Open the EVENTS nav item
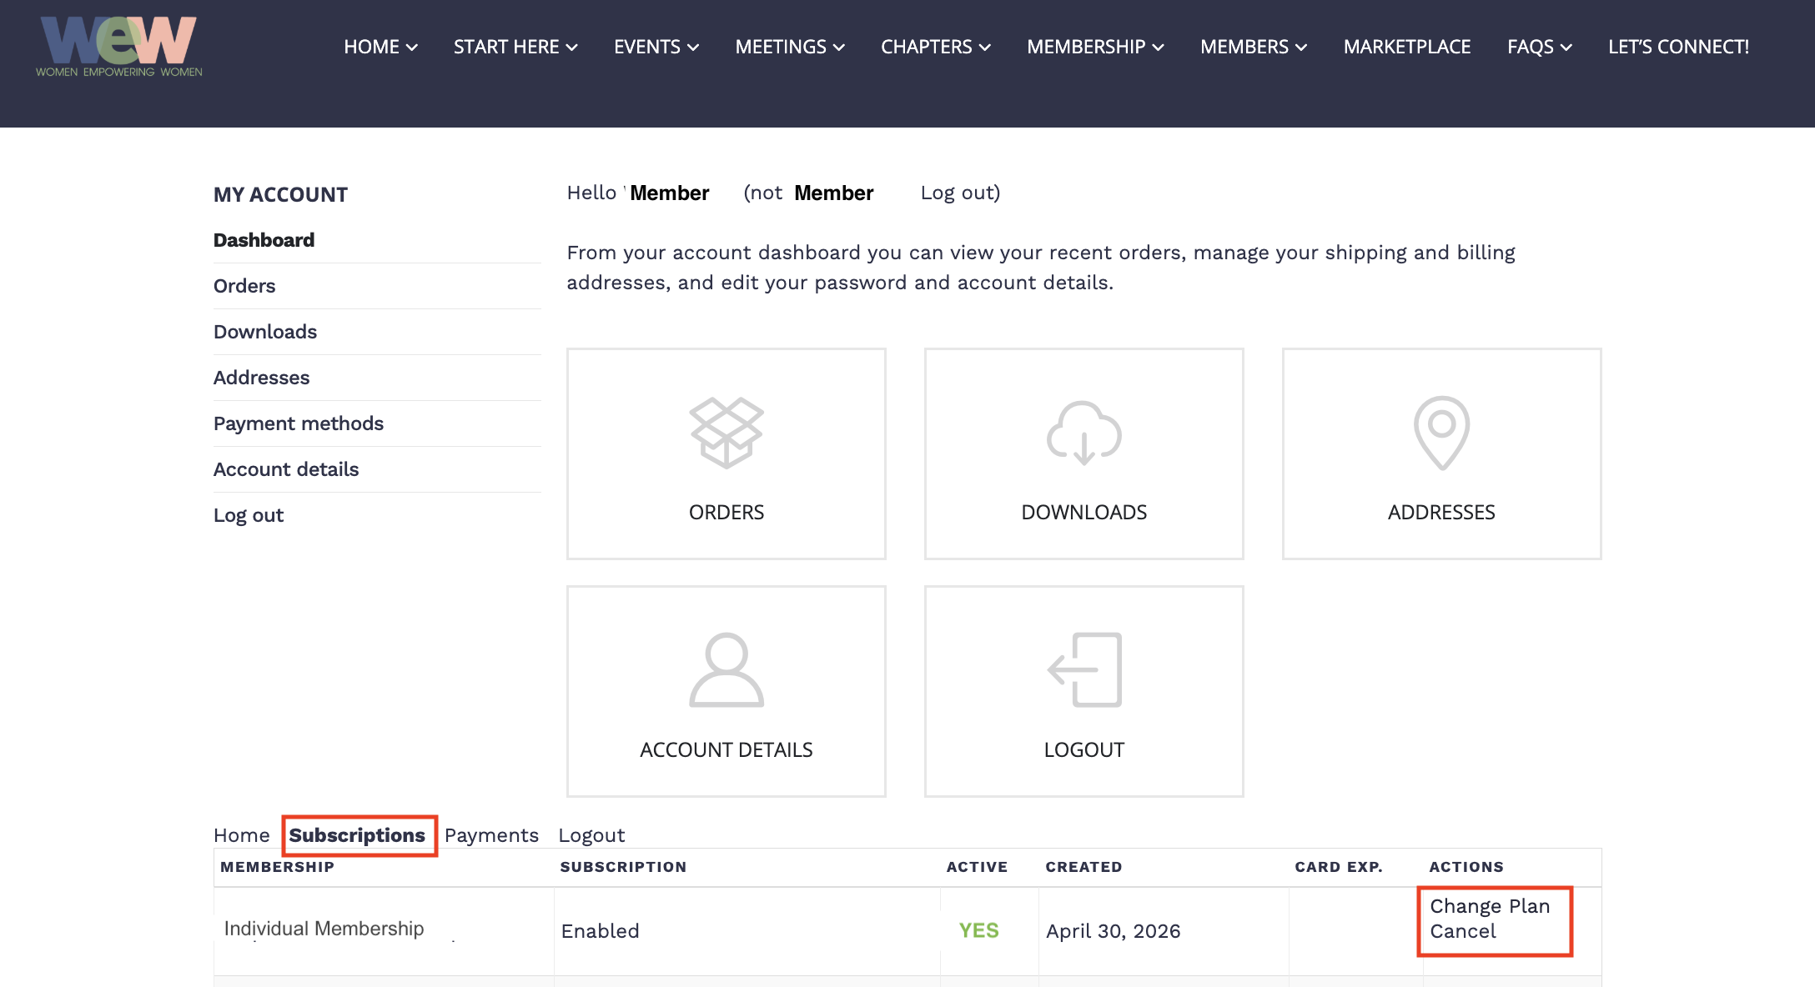Viewport: 1815px width, 987px height. pos(647,47)
